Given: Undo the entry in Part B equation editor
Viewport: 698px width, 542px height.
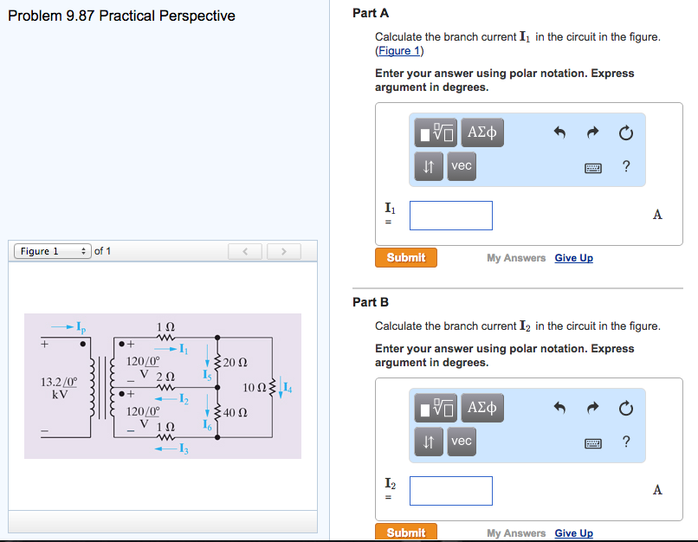Looking at the screenshot, I should [x=559, y=408].
